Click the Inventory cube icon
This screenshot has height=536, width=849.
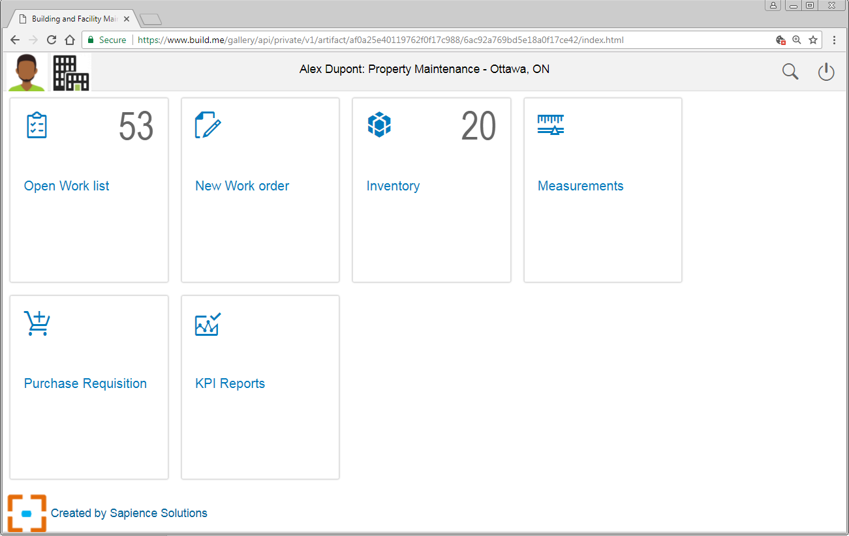(379, 125)
